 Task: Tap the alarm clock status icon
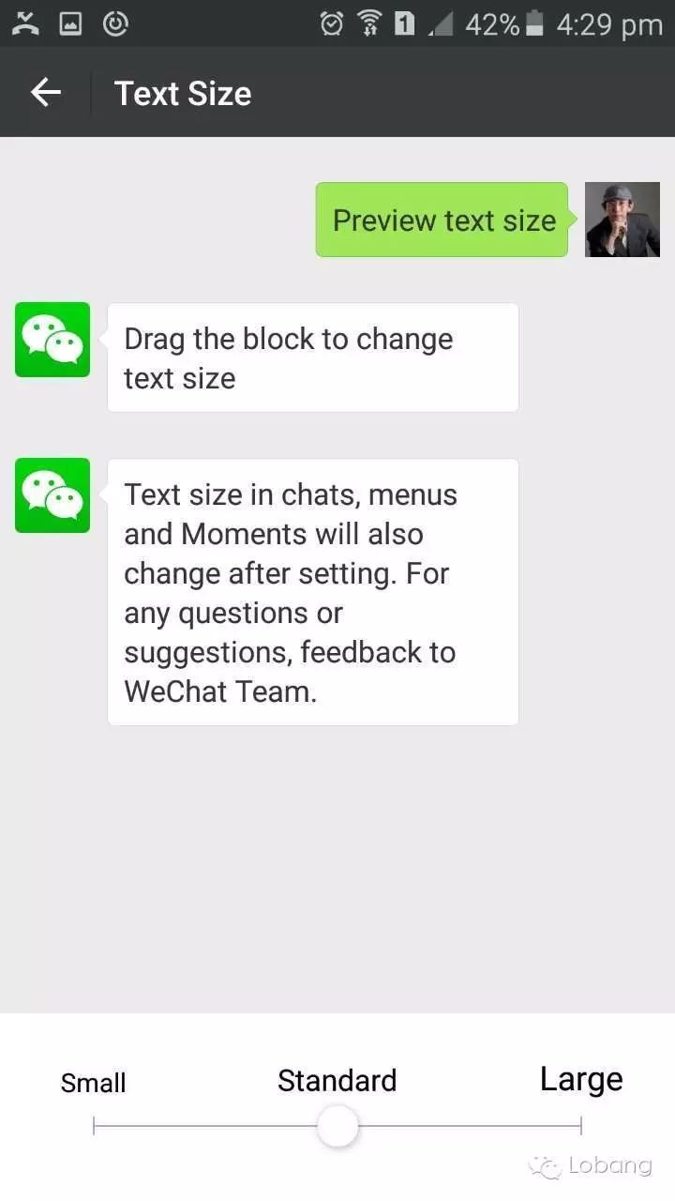point(332,23)
